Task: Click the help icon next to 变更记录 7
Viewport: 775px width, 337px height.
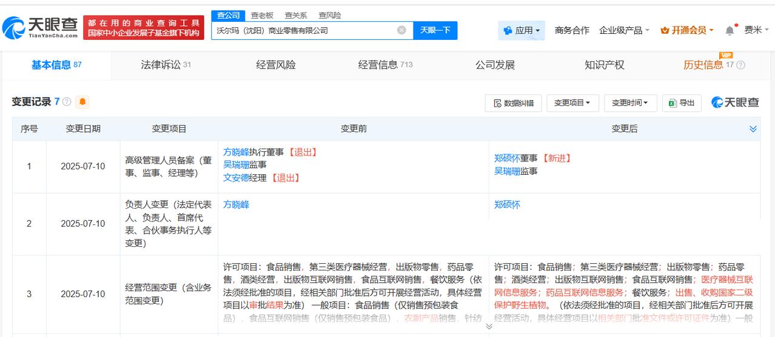Action: point(67,102)
